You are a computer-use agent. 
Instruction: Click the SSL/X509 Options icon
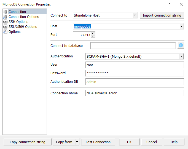(5, 27)
